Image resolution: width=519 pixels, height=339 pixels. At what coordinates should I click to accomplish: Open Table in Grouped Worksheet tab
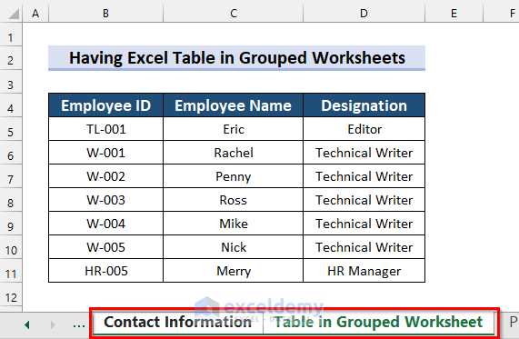(379, 322)
